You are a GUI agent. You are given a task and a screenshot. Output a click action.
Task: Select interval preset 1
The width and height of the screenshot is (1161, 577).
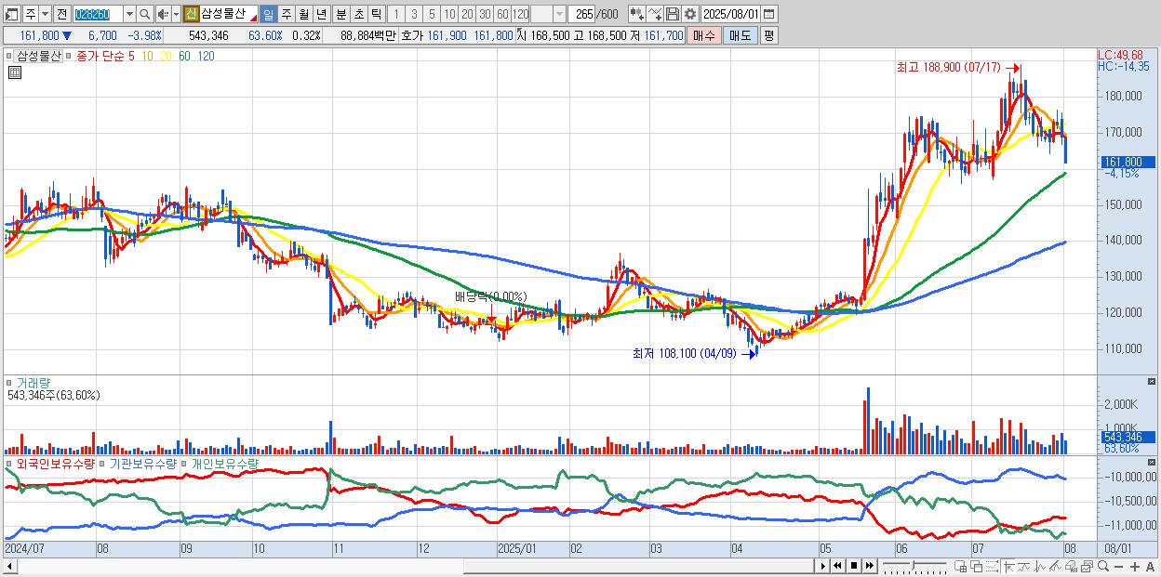pyautogui.click(x=395, y=14)
